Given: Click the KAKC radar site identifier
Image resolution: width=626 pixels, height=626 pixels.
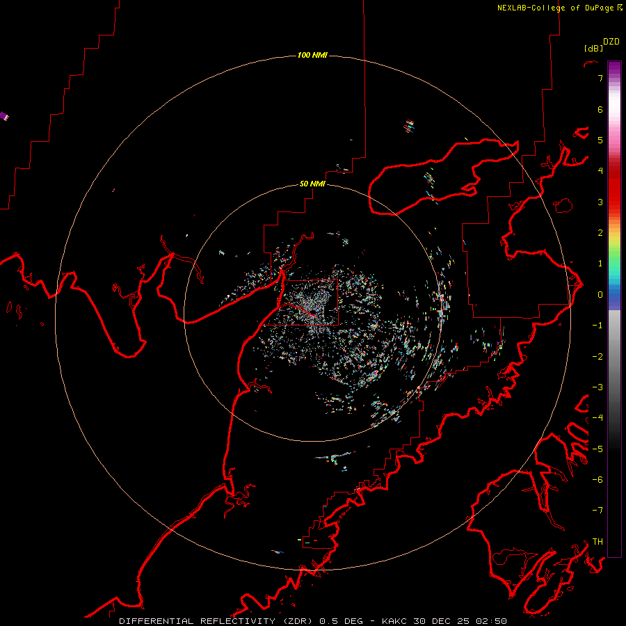Looking at the screenshot, I should pos(394,621).
